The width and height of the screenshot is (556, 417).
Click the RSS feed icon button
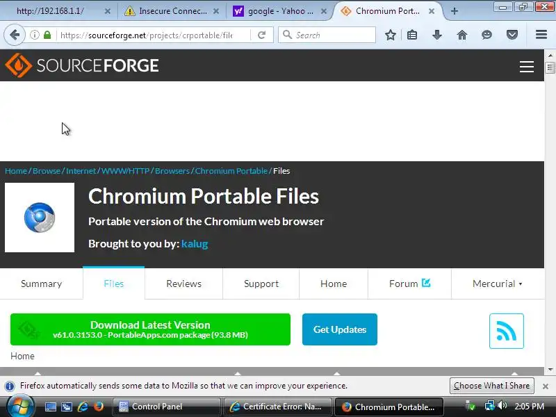coord(507,331)
